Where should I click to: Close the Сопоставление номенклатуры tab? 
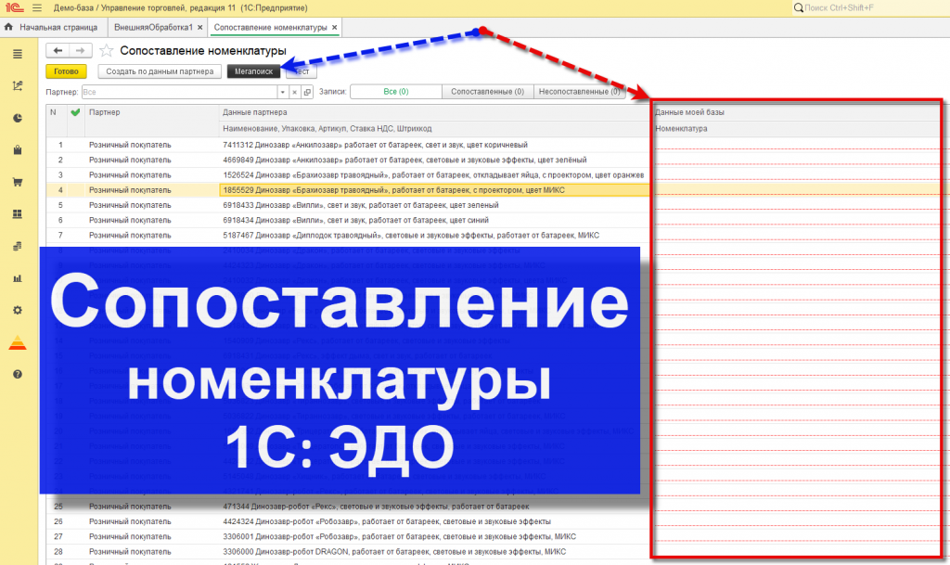point(334,27)
